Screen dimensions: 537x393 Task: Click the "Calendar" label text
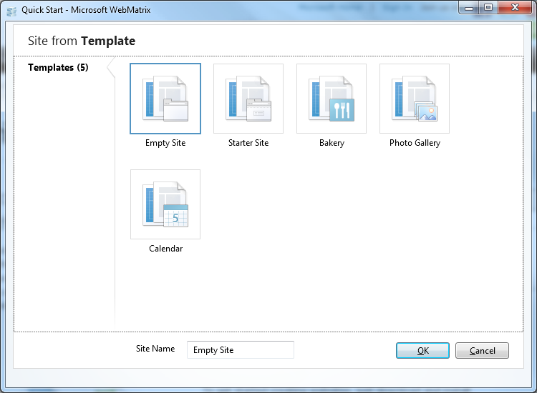[x=166, y=249]
